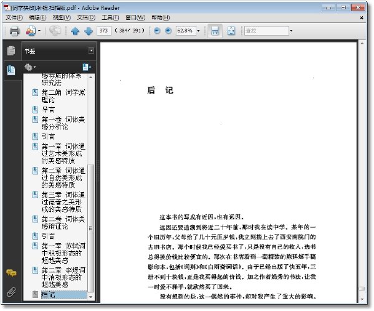Open the 帮助(H) menu

(x=161, y=17)
